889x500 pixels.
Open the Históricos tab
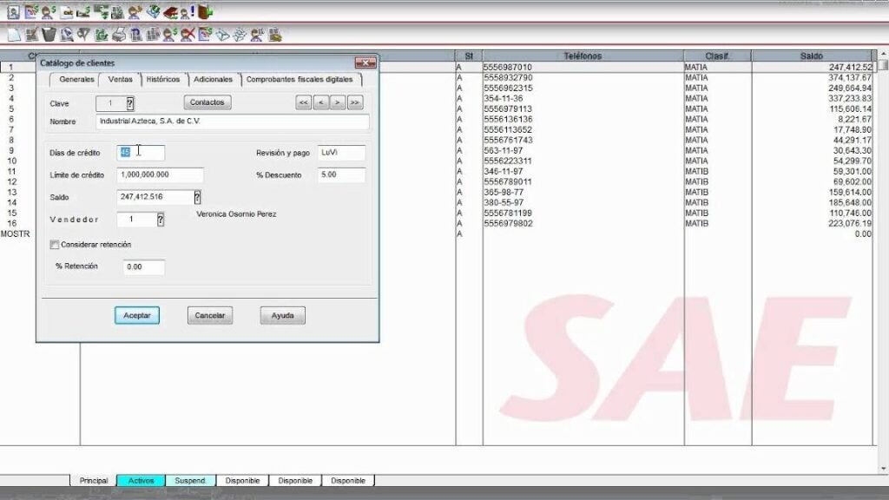click(162, 79)
